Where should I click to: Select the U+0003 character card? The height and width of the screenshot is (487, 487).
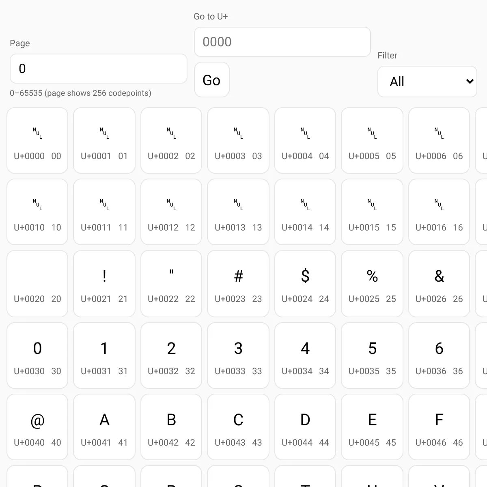pos(238,140)
